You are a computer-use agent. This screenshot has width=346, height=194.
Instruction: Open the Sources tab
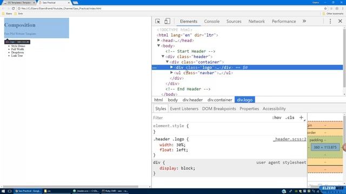tap(234, 22)
